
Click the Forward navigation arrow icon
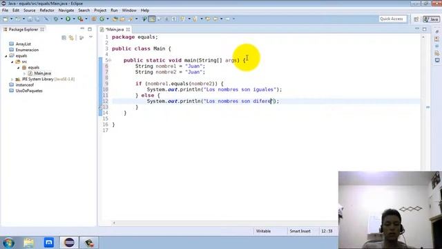click(227, 19)
